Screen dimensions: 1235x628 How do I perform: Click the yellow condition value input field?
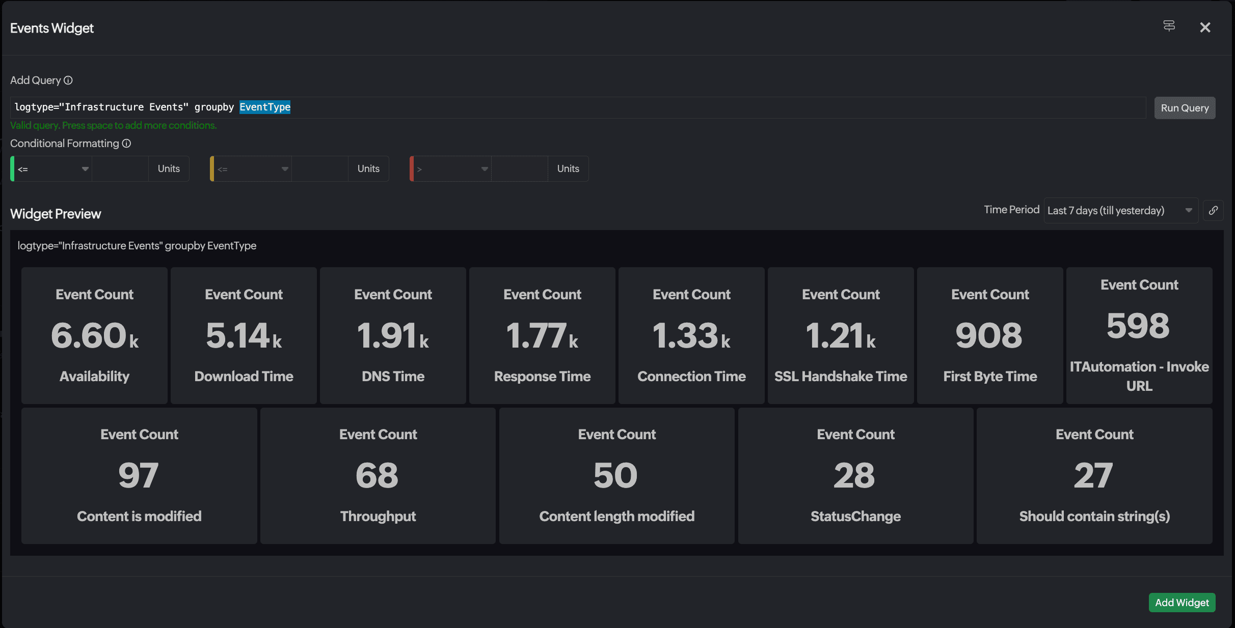[x=320, y=169]
